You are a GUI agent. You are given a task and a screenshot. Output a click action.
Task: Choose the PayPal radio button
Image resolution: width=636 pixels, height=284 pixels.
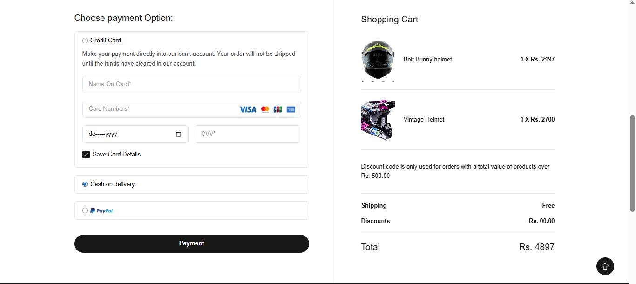click(x=85, y=210)
